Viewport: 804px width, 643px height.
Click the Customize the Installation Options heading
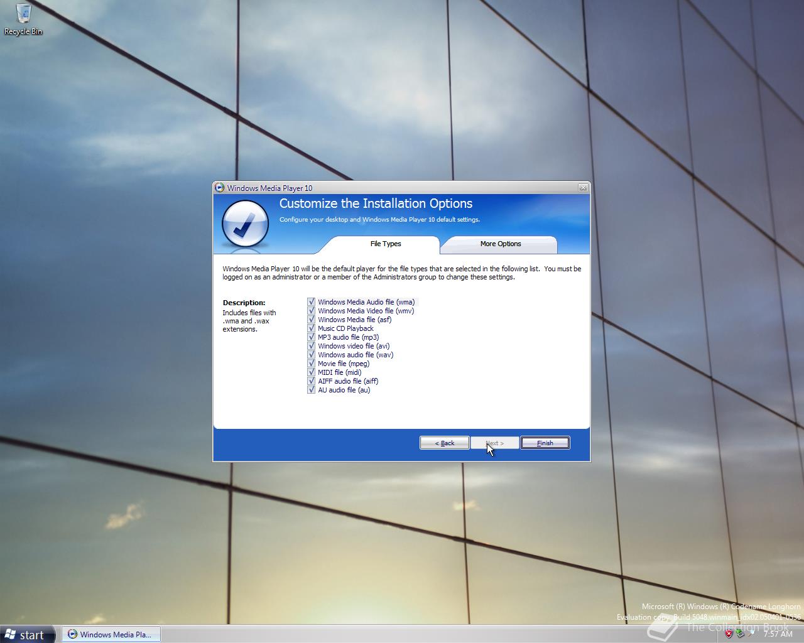pyautogui.click(x=376, y=203)
